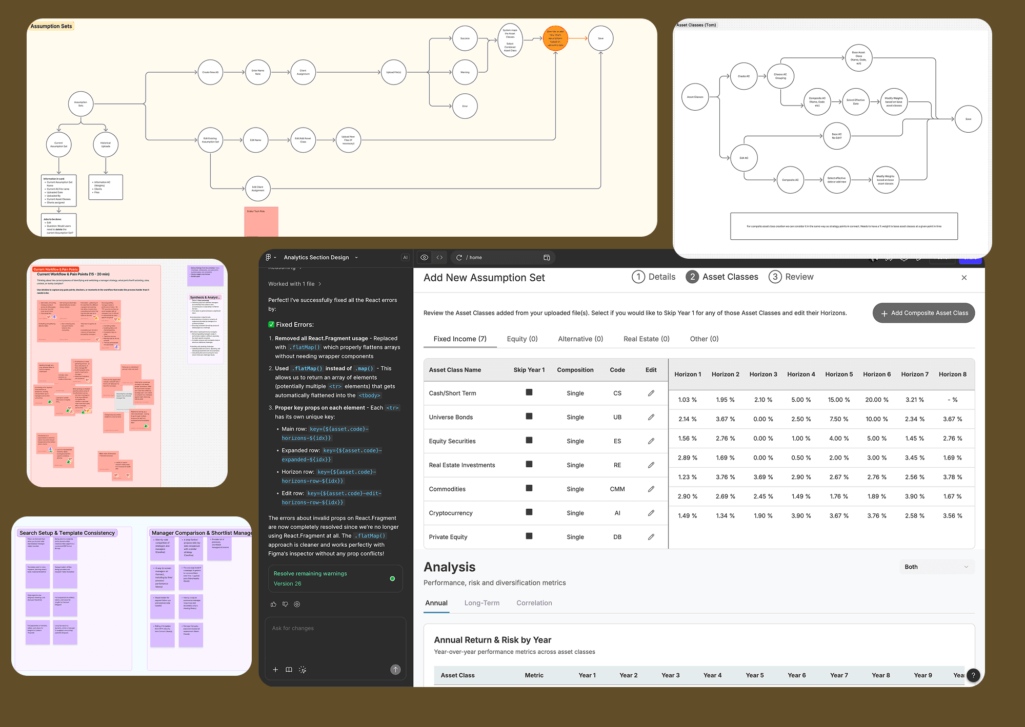Click the thumbs down feedback icon
Viewport: 1025px width, 727px height.
(285, 604)
